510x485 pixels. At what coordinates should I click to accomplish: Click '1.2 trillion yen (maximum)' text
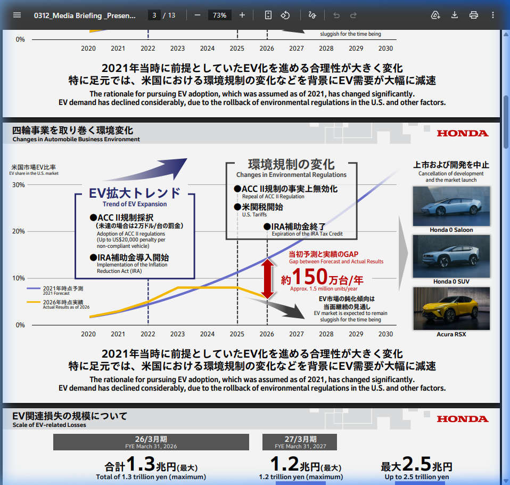point(301,477)
